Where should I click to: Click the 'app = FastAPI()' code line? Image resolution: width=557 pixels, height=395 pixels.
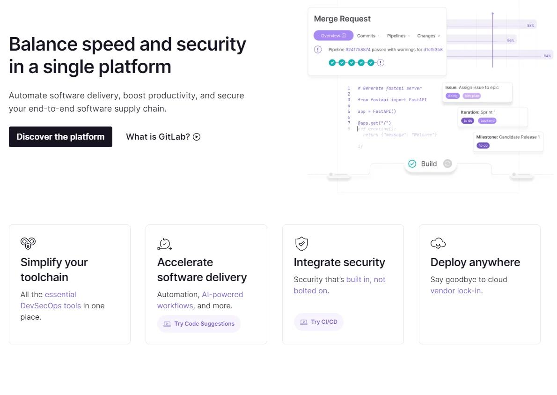(x=377, y=112)
